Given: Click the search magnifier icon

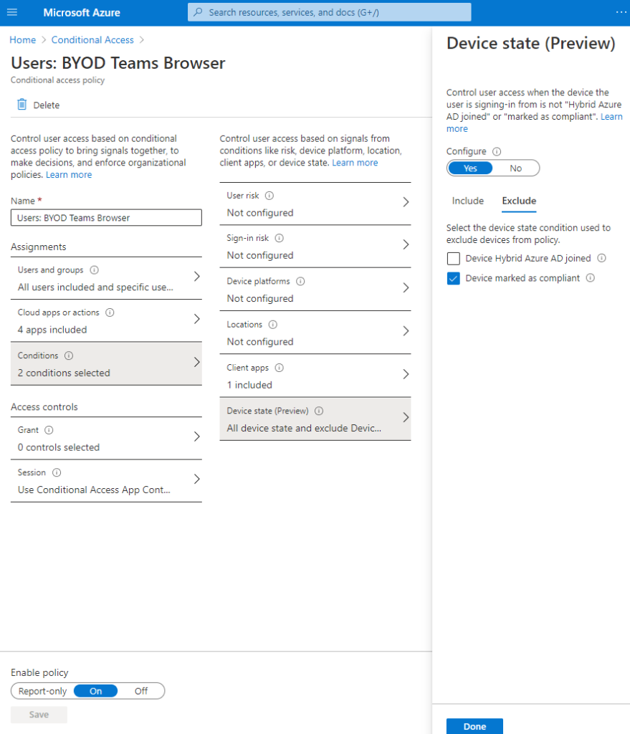Looking at the screenshot, I should pos(198,12).
